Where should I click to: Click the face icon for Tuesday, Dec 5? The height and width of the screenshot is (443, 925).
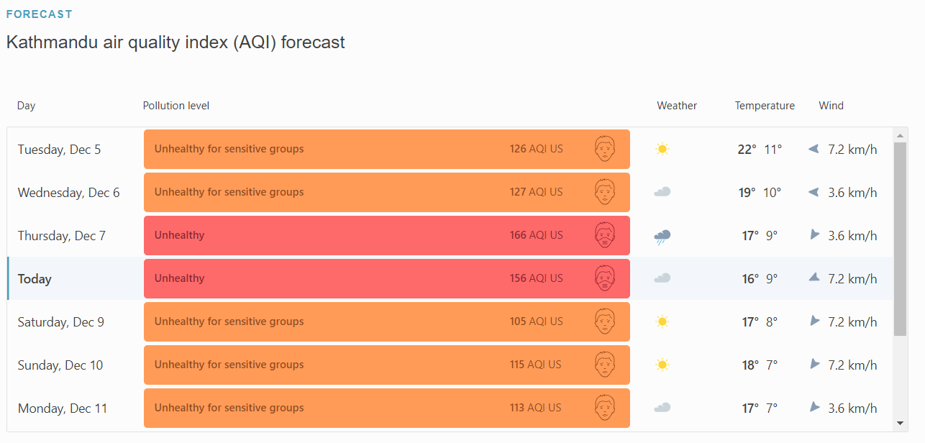pos(606,149)
